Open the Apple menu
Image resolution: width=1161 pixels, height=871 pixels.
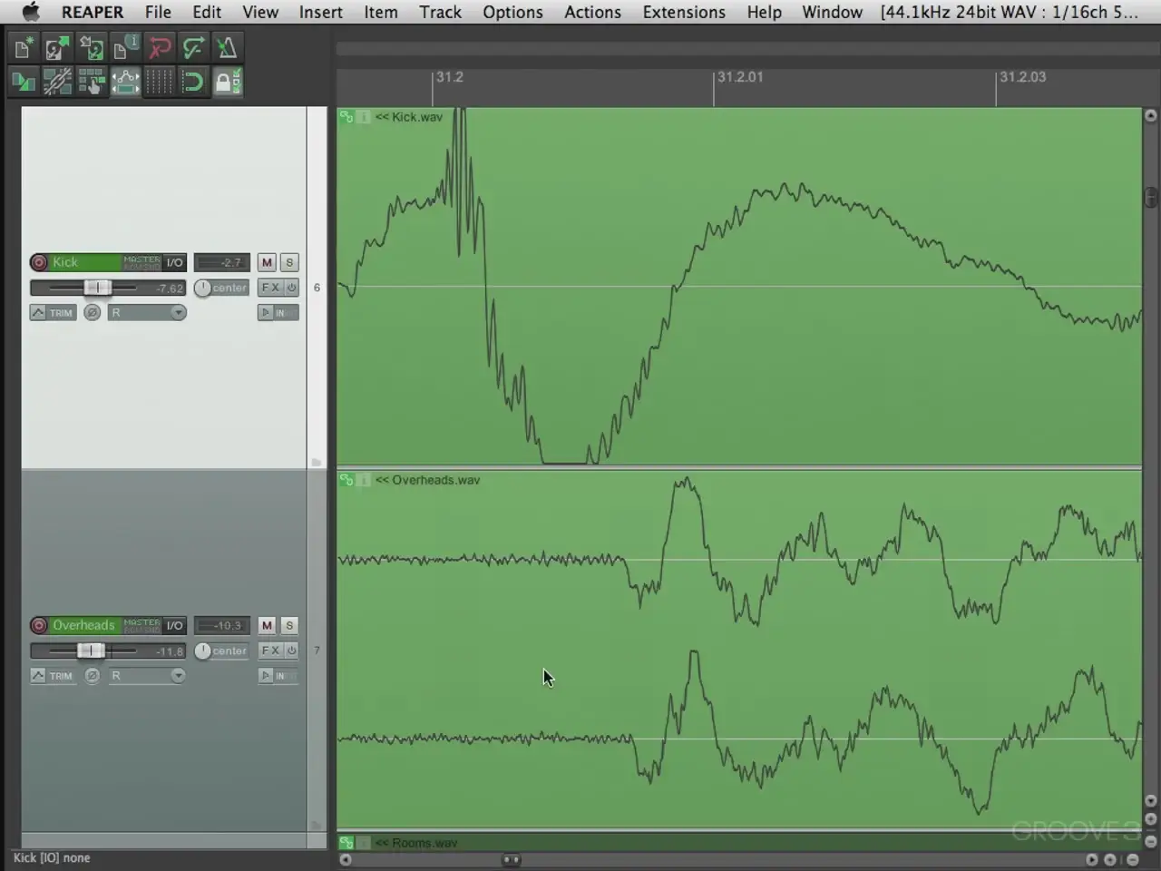(31, 12)
